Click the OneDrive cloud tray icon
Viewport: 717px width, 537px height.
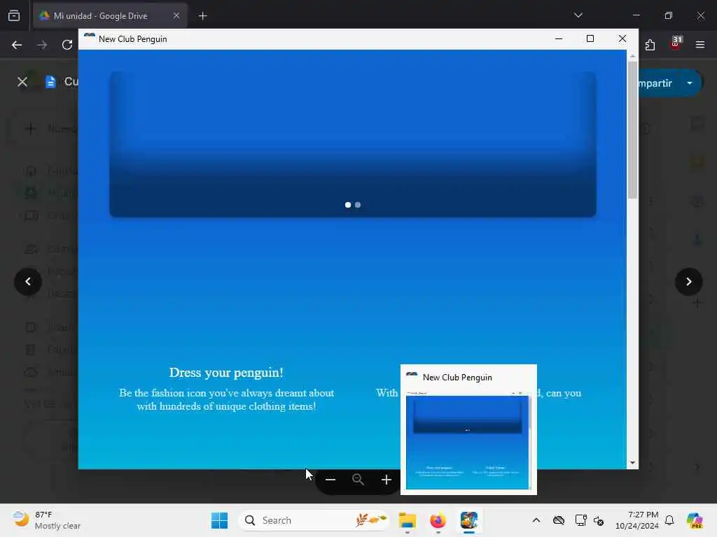point(558,520)
